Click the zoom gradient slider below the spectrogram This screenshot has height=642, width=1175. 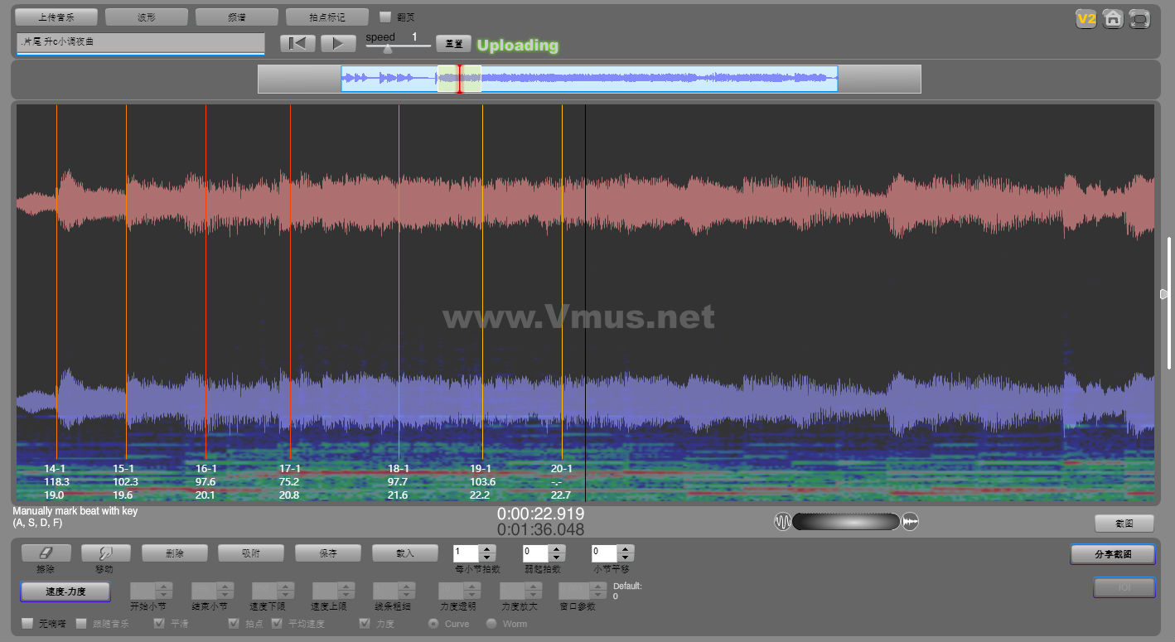click(x=846, y=521)
